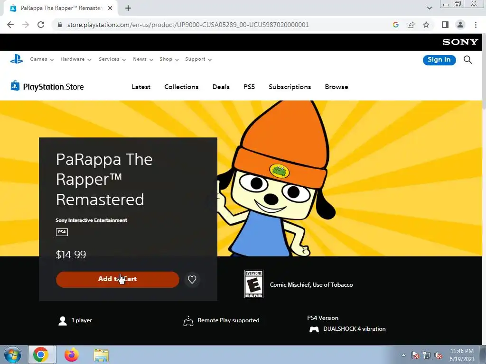Click the forward navigation arrow
The image size is (486, 364).
pyautogui.click(x=26, y=25)
